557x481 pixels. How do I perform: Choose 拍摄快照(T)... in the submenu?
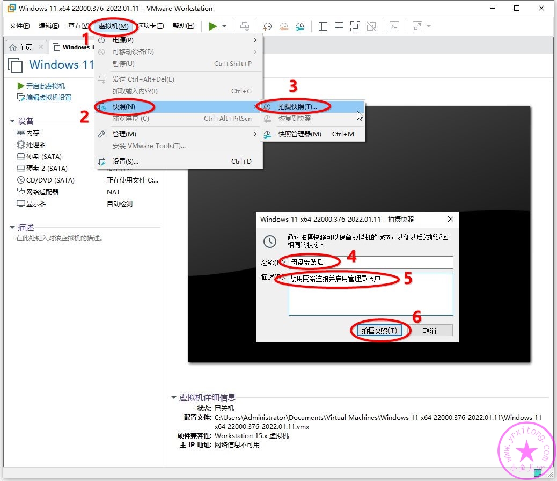pyautogui.click(x=313, y=107)
